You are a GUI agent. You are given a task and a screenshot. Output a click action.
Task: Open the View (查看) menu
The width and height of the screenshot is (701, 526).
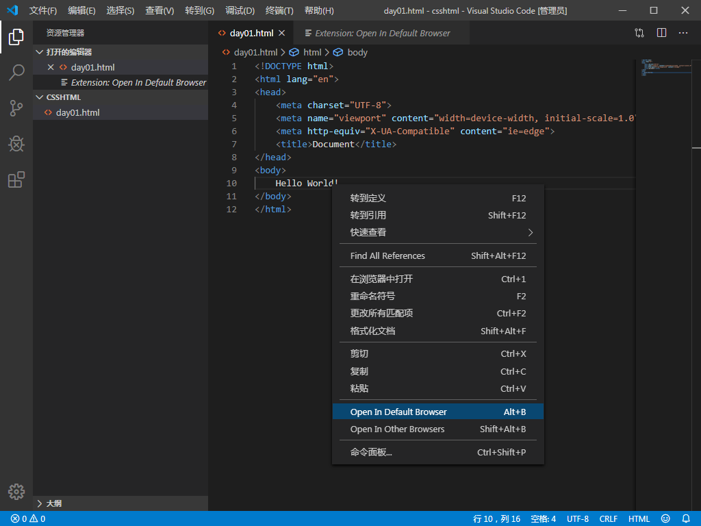(x=160, y=10)
